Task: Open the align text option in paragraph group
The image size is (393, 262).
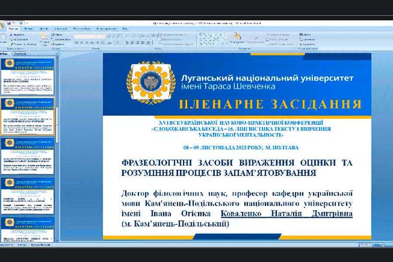Action: tap(170, 39)
